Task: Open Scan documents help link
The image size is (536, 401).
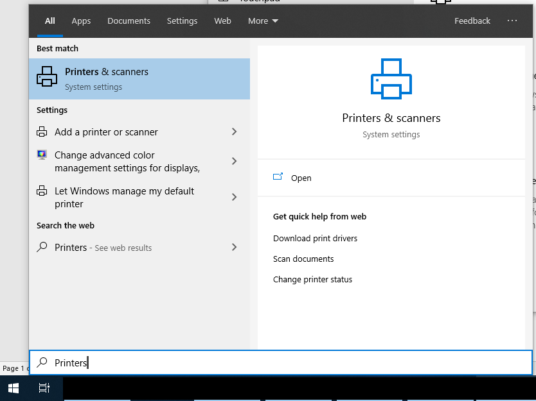Action: tap(303, 259)
